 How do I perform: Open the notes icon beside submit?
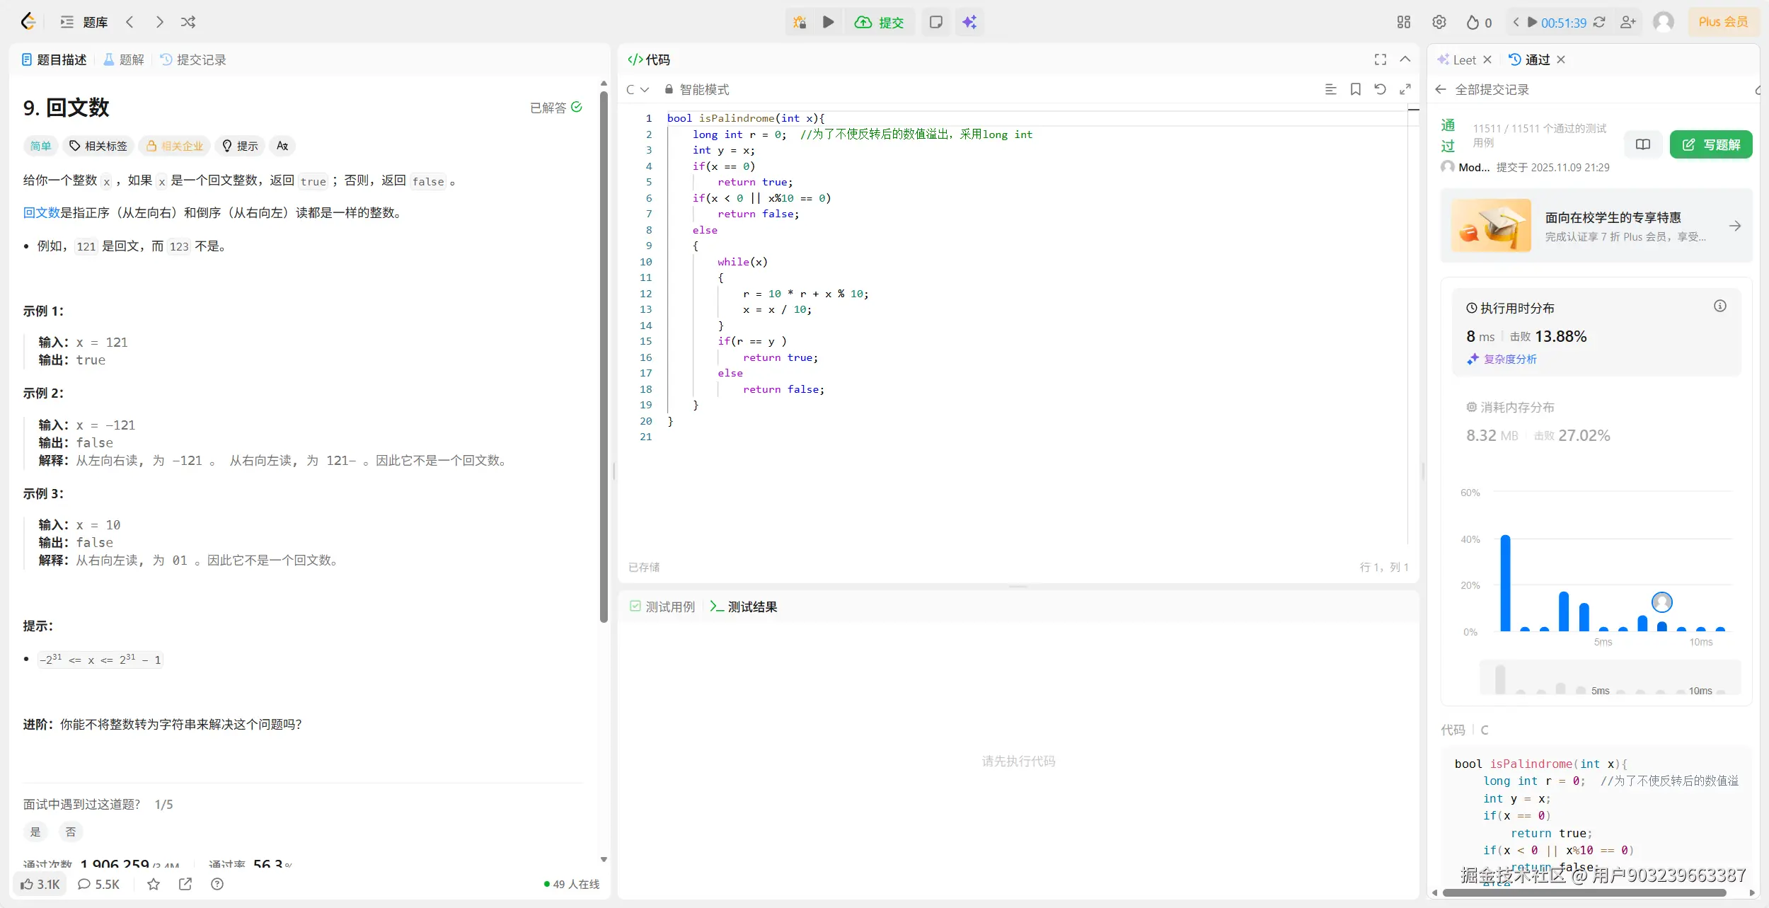point(935,22)
